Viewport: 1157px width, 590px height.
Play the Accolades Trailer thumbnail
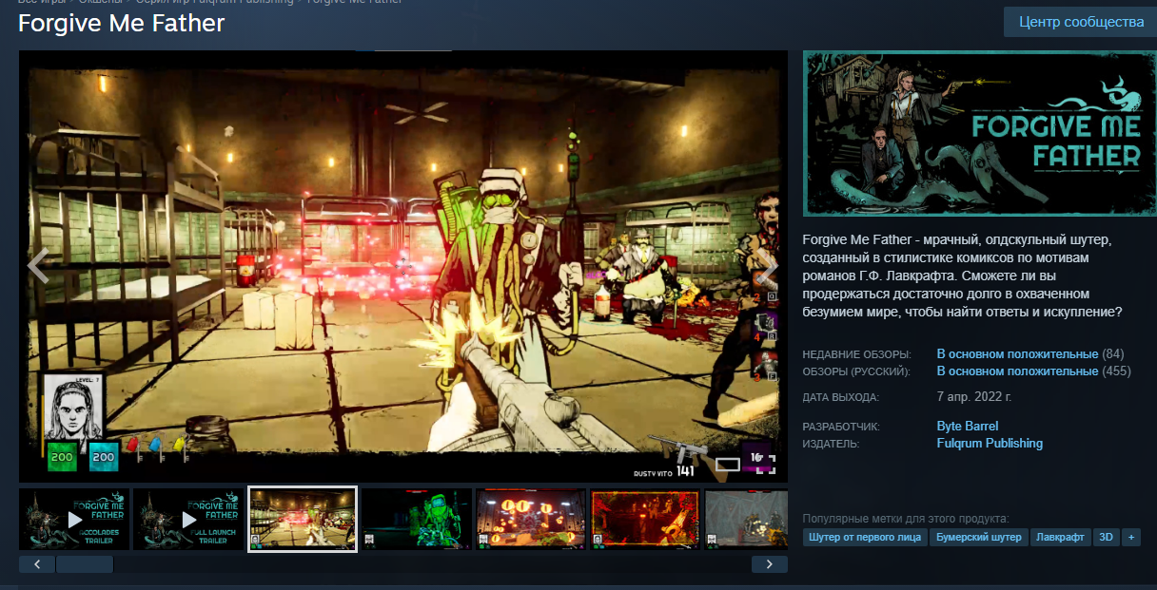pos(74,519)
